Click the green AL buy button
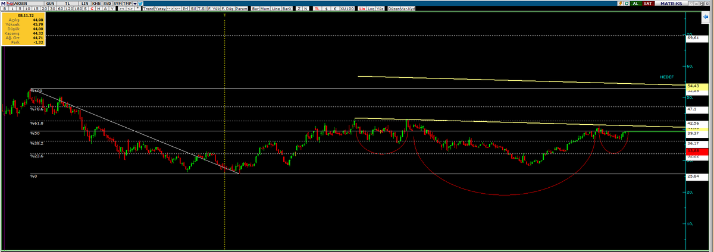The height and width of the screenshot is (252, 714). pyautogui.click(x=636, y=4)
